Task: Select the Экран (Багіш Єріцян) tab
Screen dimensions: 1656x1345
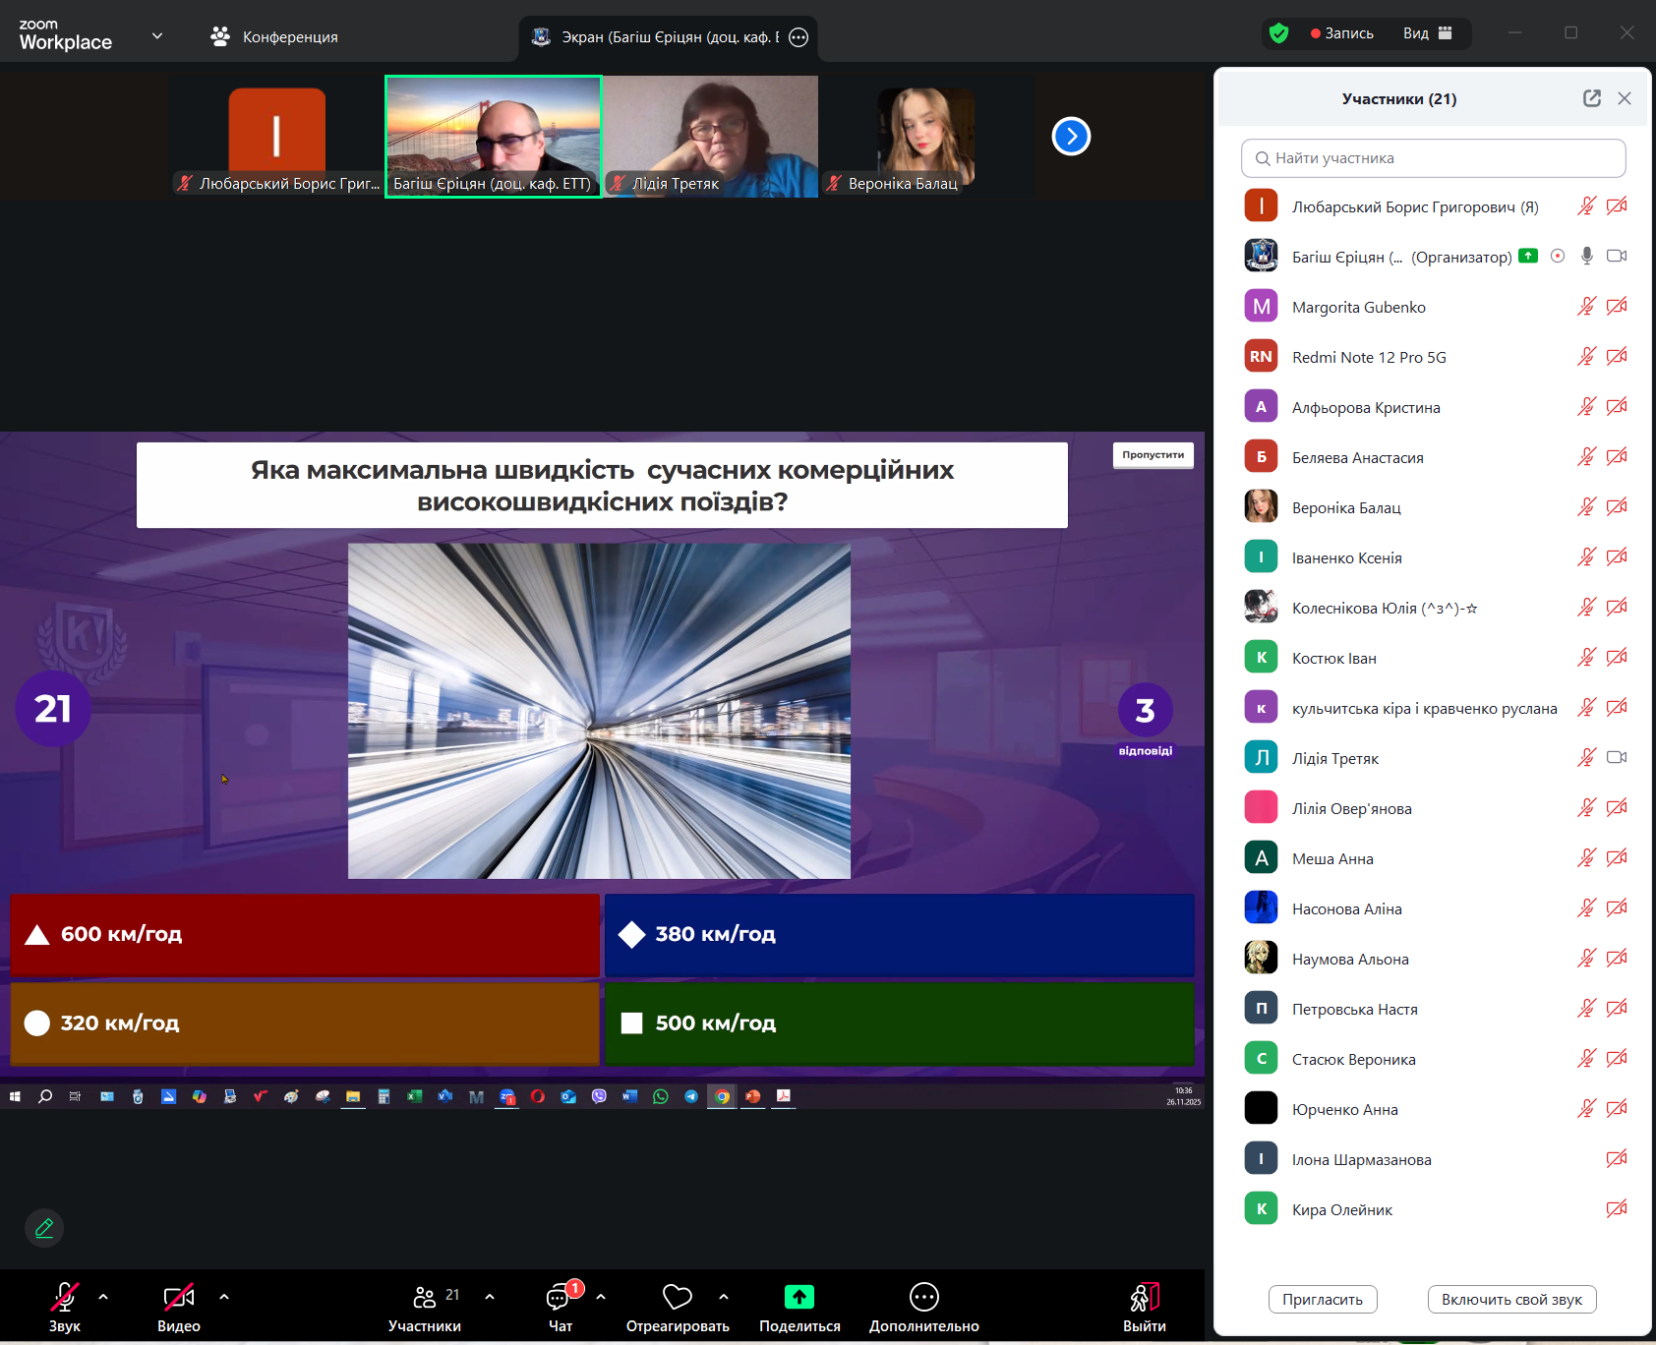Action: pyautogui.click(x=668, y=37)
